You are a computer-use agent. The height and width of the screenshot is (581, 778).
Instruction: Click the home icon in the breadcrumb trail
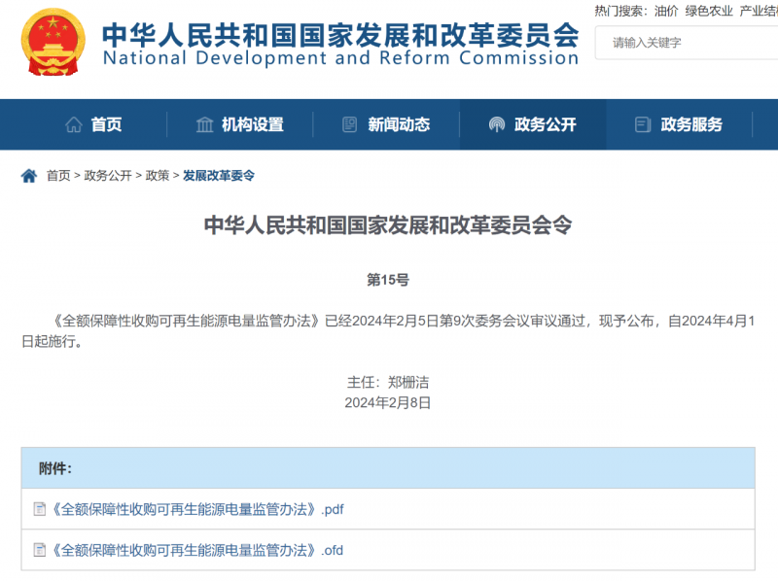[x=28, y=176]
